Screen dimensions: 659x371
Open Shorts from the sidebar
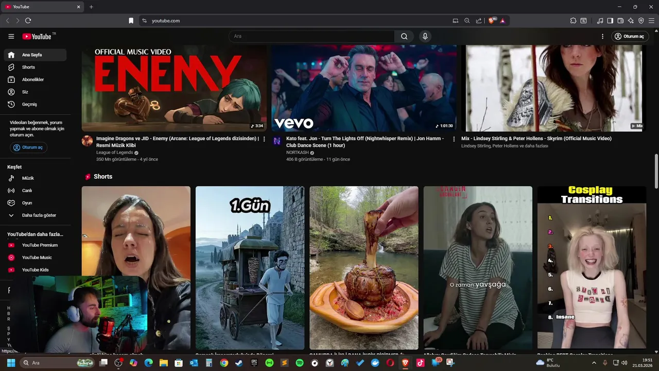tap(35, 68)
